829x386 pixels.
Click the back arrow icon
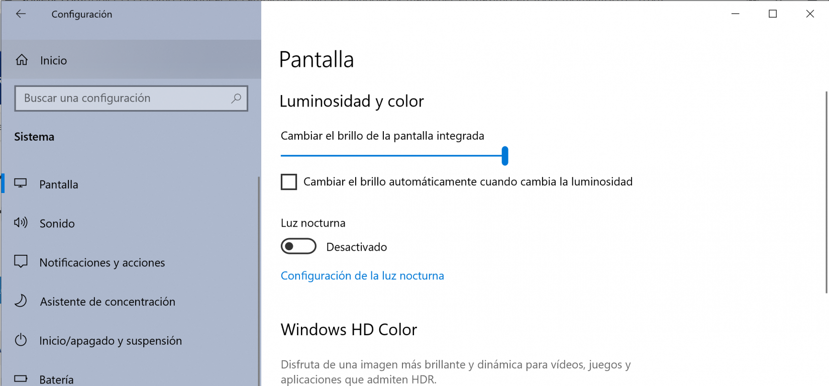pyautogui.click(x=21, y=14)
